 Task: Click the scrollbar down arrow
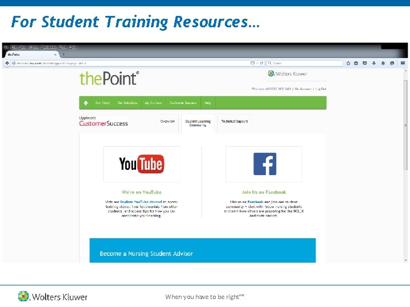pos(406,260)
